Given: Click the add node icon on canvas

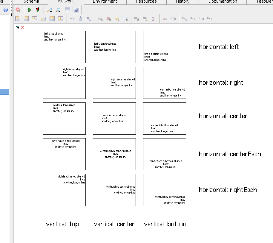Looking at the screenshot, I should coord(18,27).
